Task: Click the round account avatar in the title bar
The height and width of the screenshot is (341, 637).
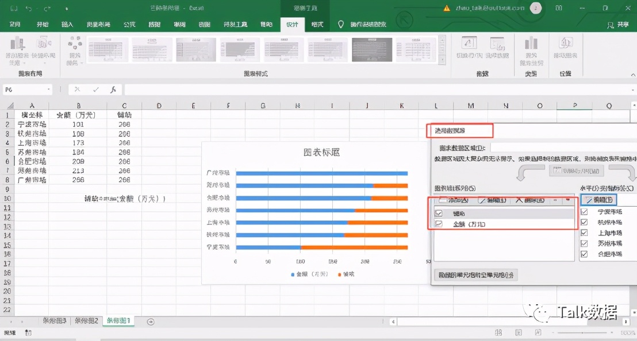Action: coord(536,7)
